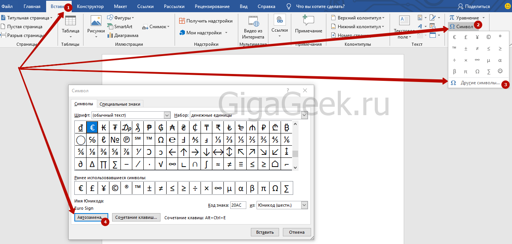Viewport: 512px width, 244px height.
Task: Expand the Шрифт font combo box
Action: (167, 115)
